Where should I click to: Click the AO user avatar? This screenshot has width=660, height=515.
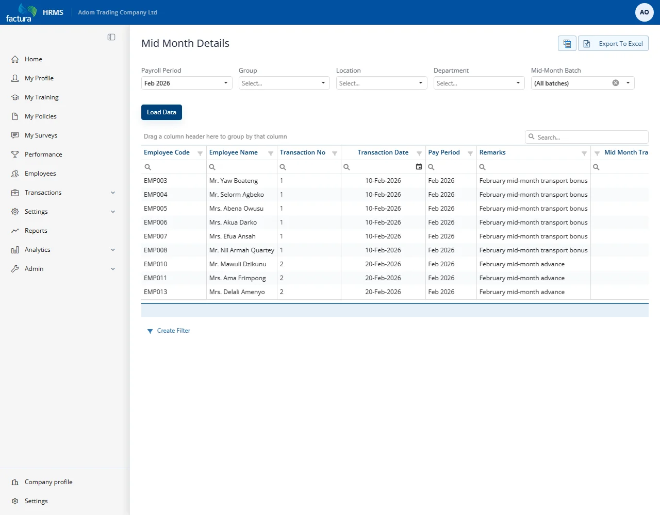click(644, 12)
